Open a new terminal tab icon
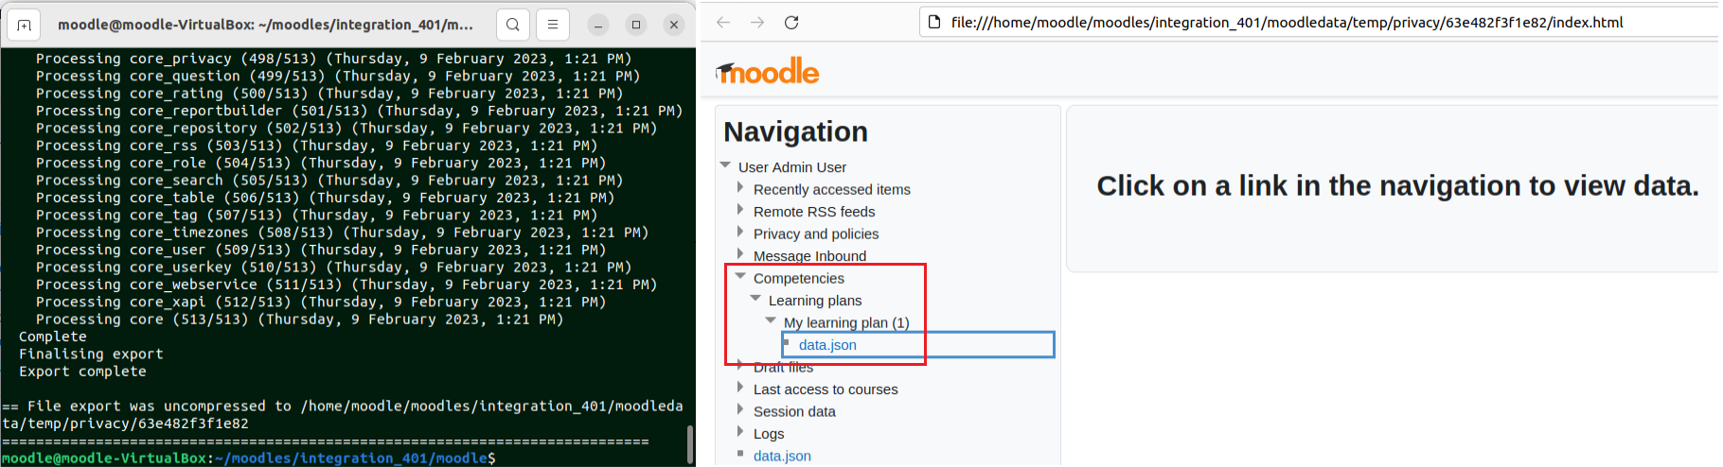Viewport: 1723px width, 467px height. pos(25,25)
